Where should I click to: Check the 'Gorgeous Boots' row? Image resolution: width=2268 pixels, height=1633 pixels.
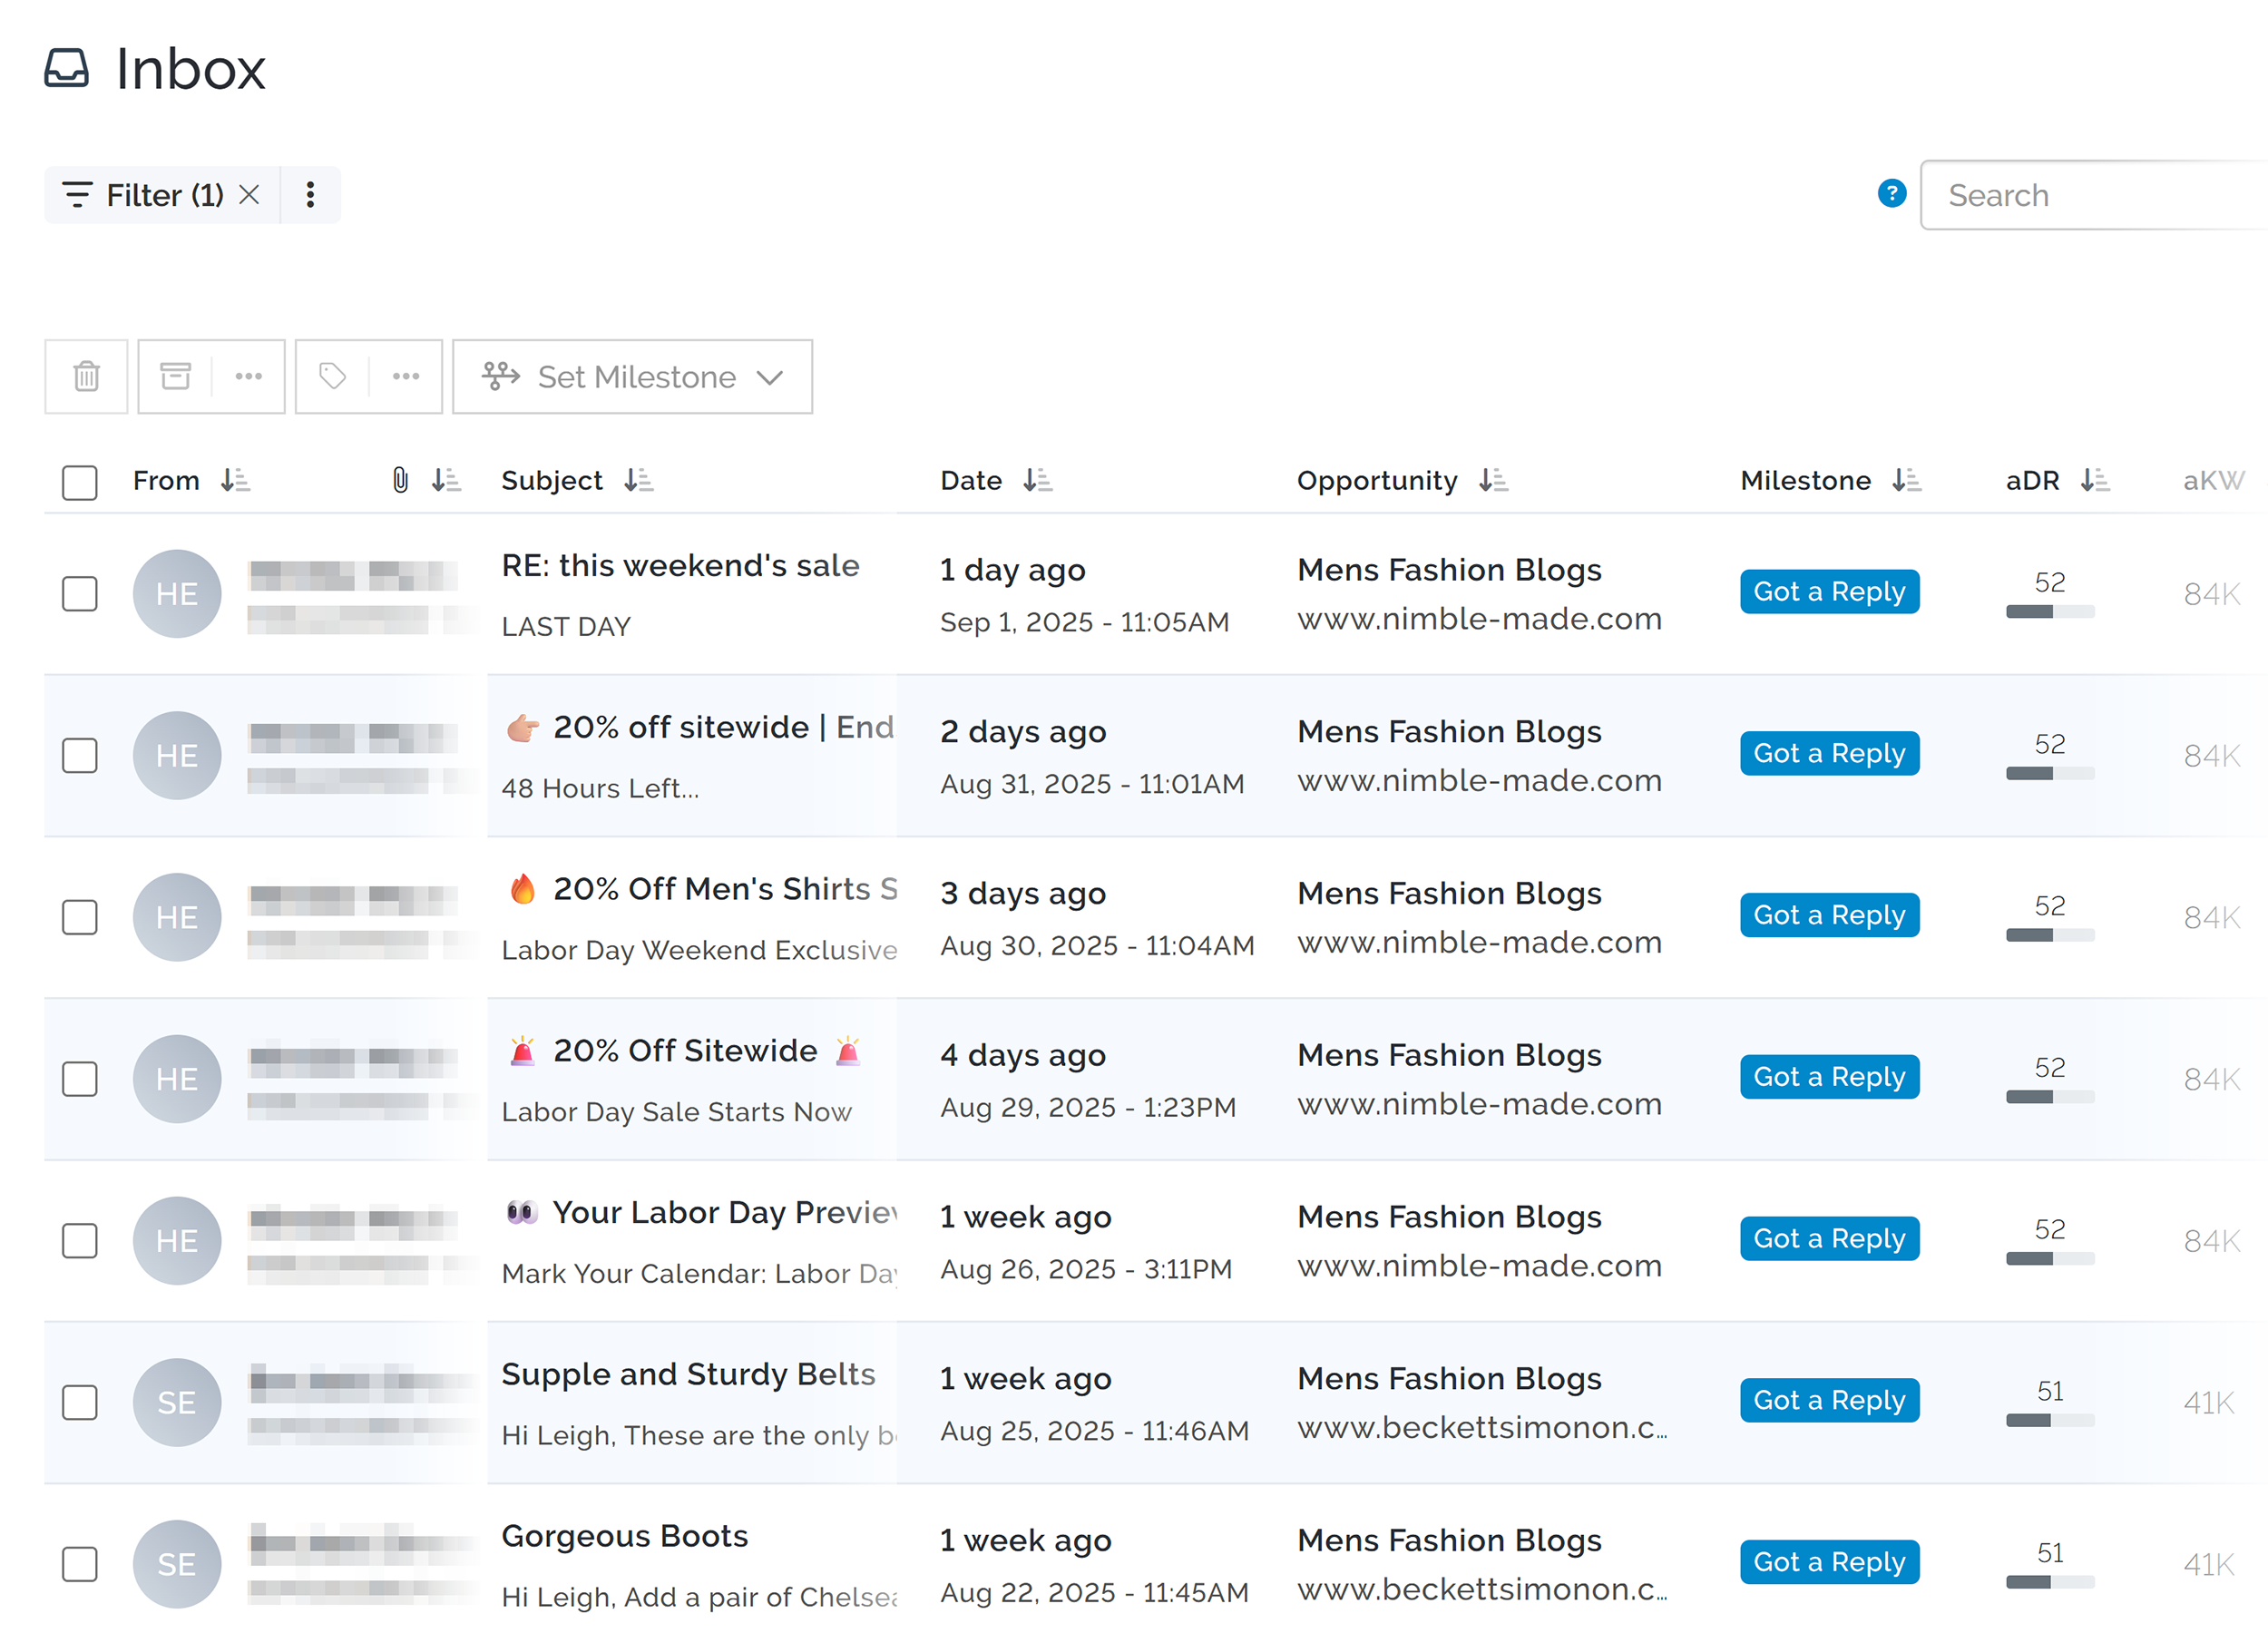pos(80,1565)
